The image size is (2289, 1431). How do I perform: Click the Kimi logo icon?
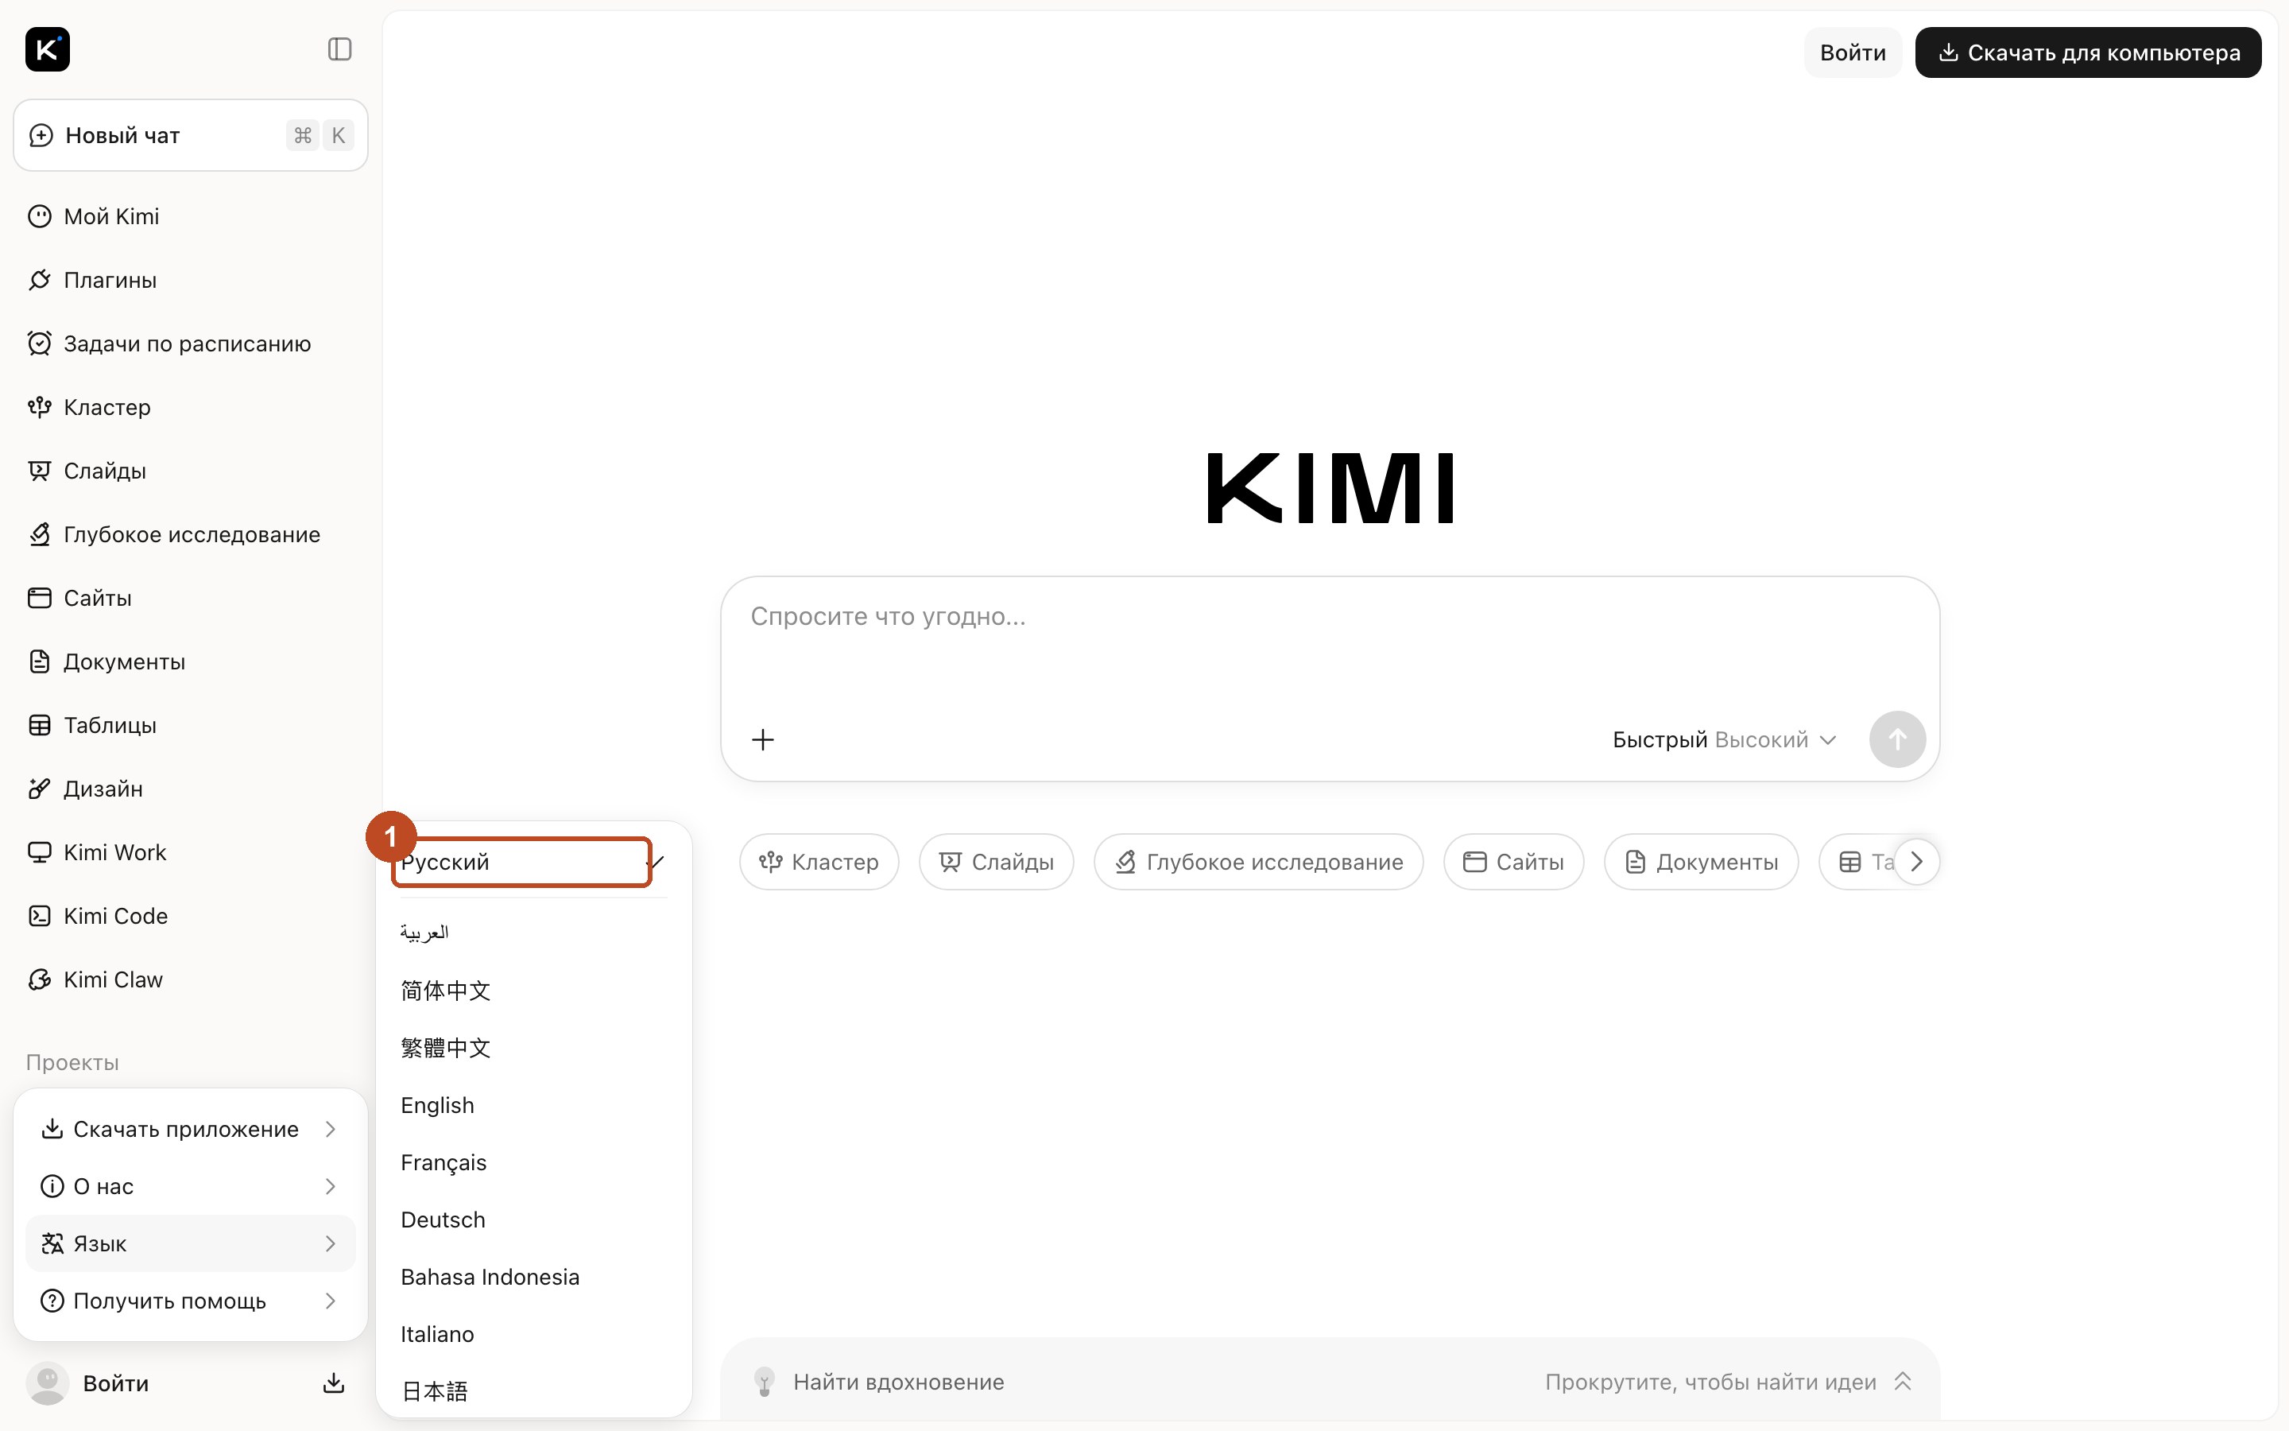[x=48, y=49]
